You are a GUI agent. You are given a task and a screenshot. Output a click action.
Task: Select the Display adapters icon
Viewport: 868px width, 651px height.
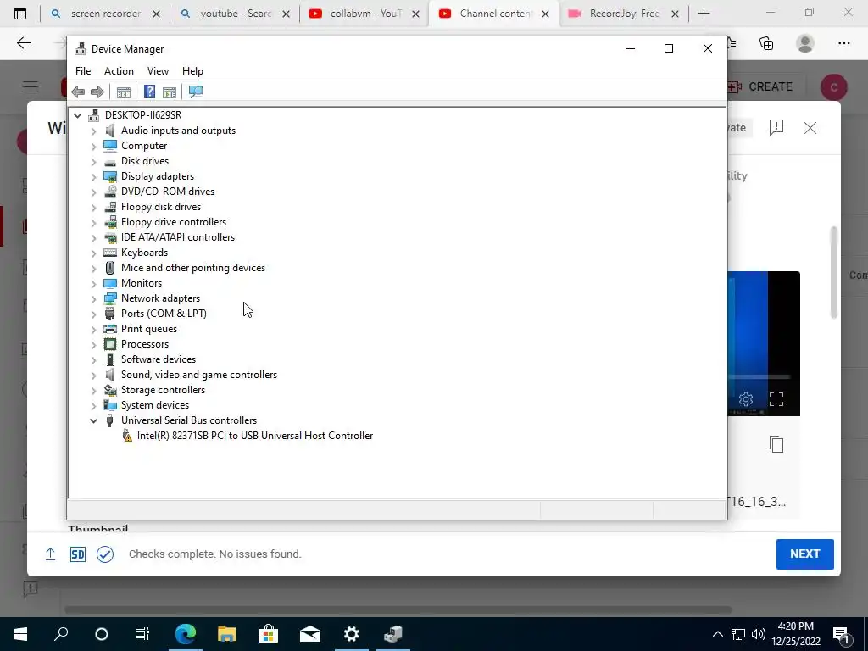110,176
